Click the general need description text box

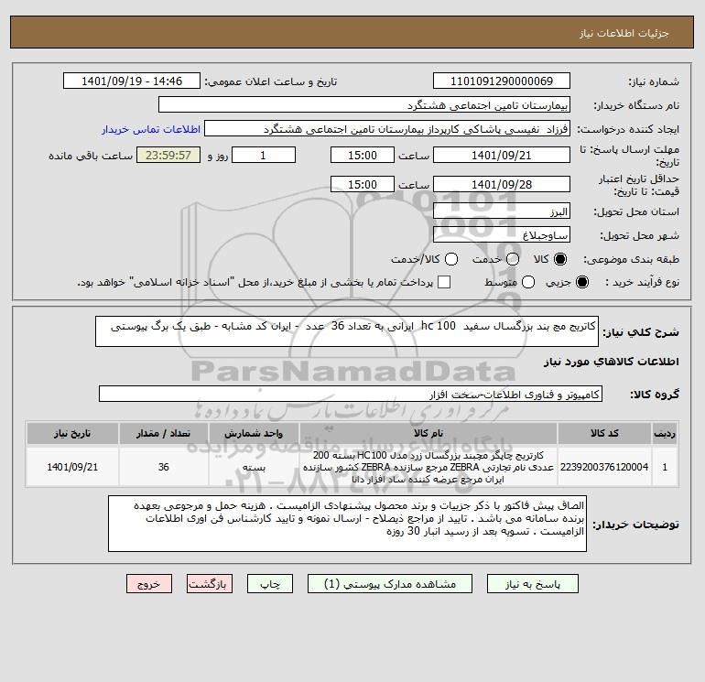tap(347, 331)
